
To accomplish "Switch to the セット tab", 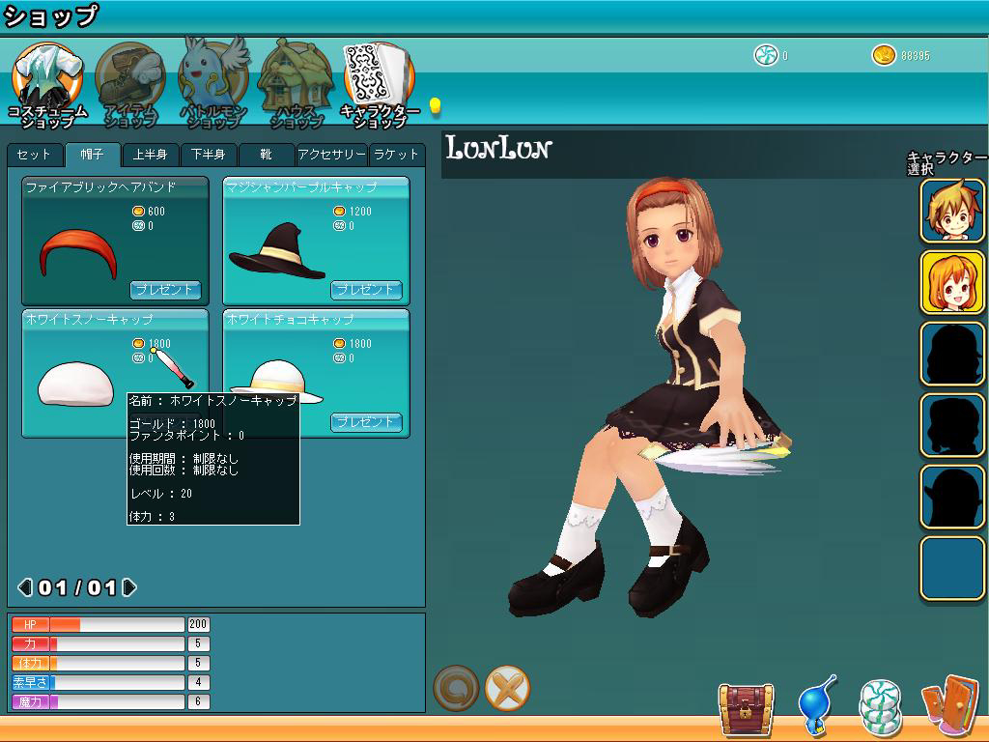I will coord(34,155).
